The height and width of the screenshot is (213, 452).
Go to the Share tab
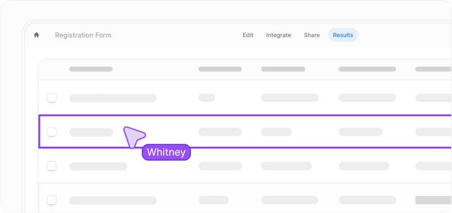(311, 35)
